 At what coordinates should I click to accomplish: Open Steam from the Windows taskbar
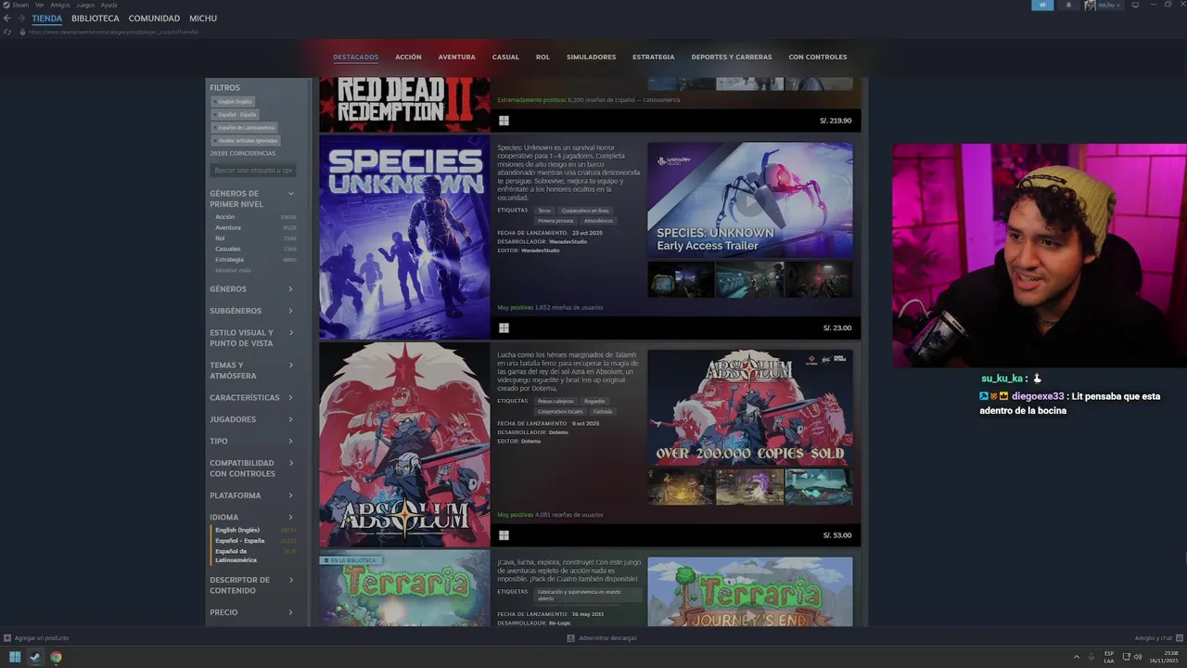pos(35,657)
